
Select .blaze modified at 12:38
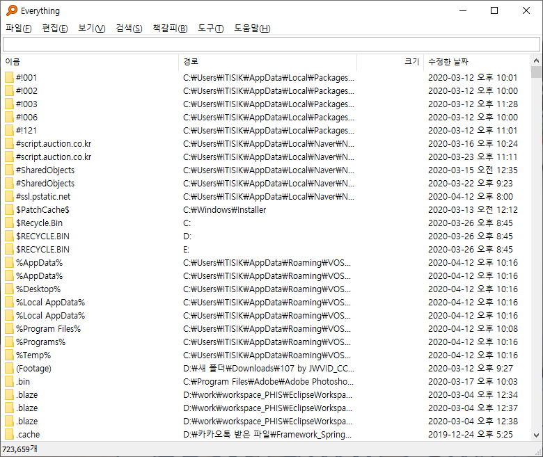(26, 421)
